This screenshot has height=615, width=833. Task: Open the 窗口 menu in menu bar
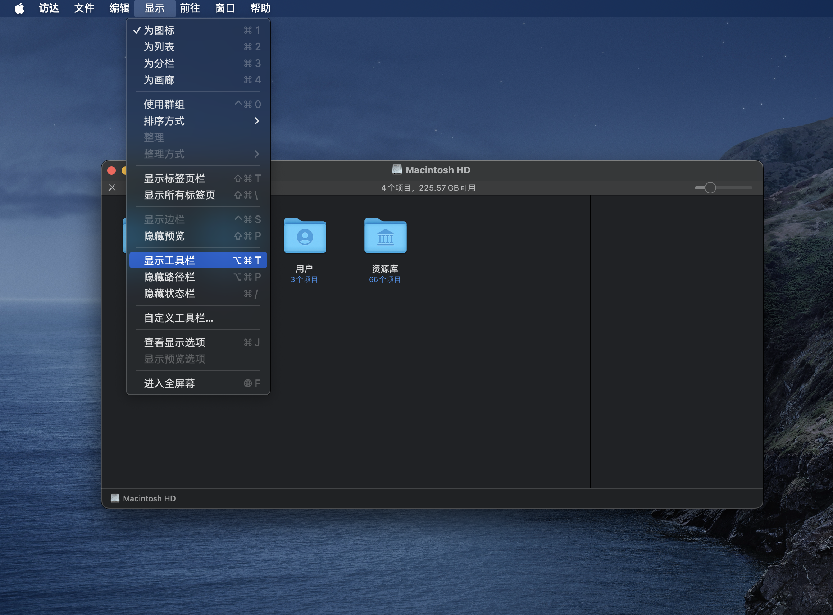tap(225, 8)
